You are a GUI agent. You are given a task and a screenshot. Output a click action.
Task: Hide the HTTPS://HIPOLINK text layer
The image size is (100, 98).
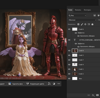click(x=69, y=40)
